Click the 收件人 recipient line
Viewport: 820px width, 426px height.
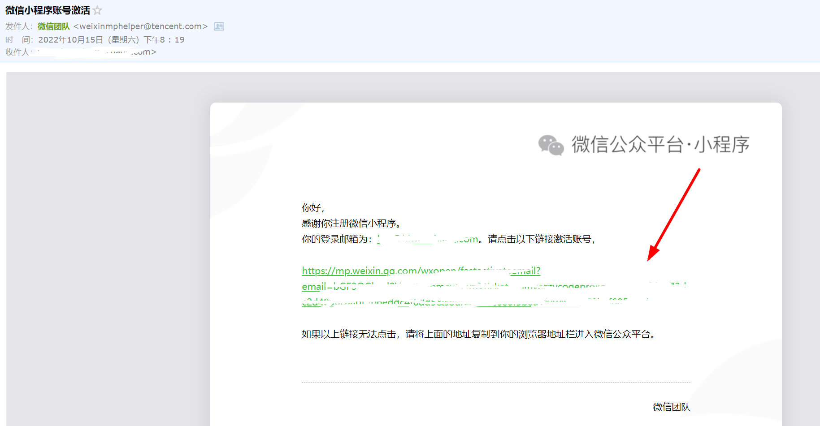81,52
